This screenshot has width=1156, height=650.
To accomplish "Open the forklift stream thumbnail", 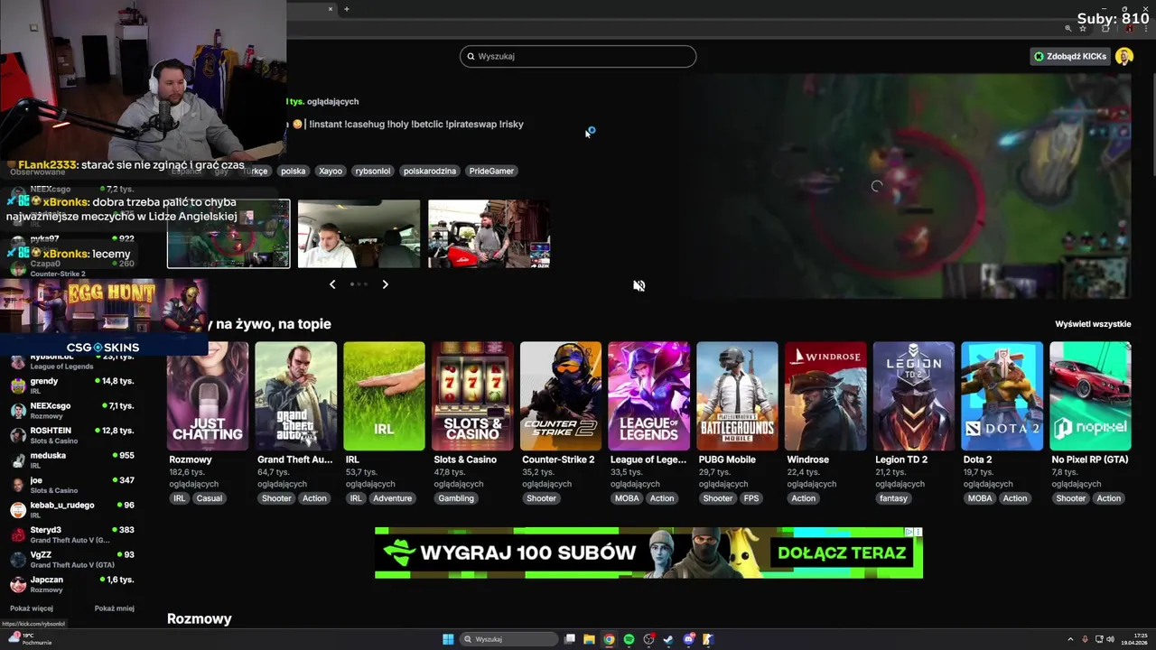I will pyautogui.click(x=489, y=234).
